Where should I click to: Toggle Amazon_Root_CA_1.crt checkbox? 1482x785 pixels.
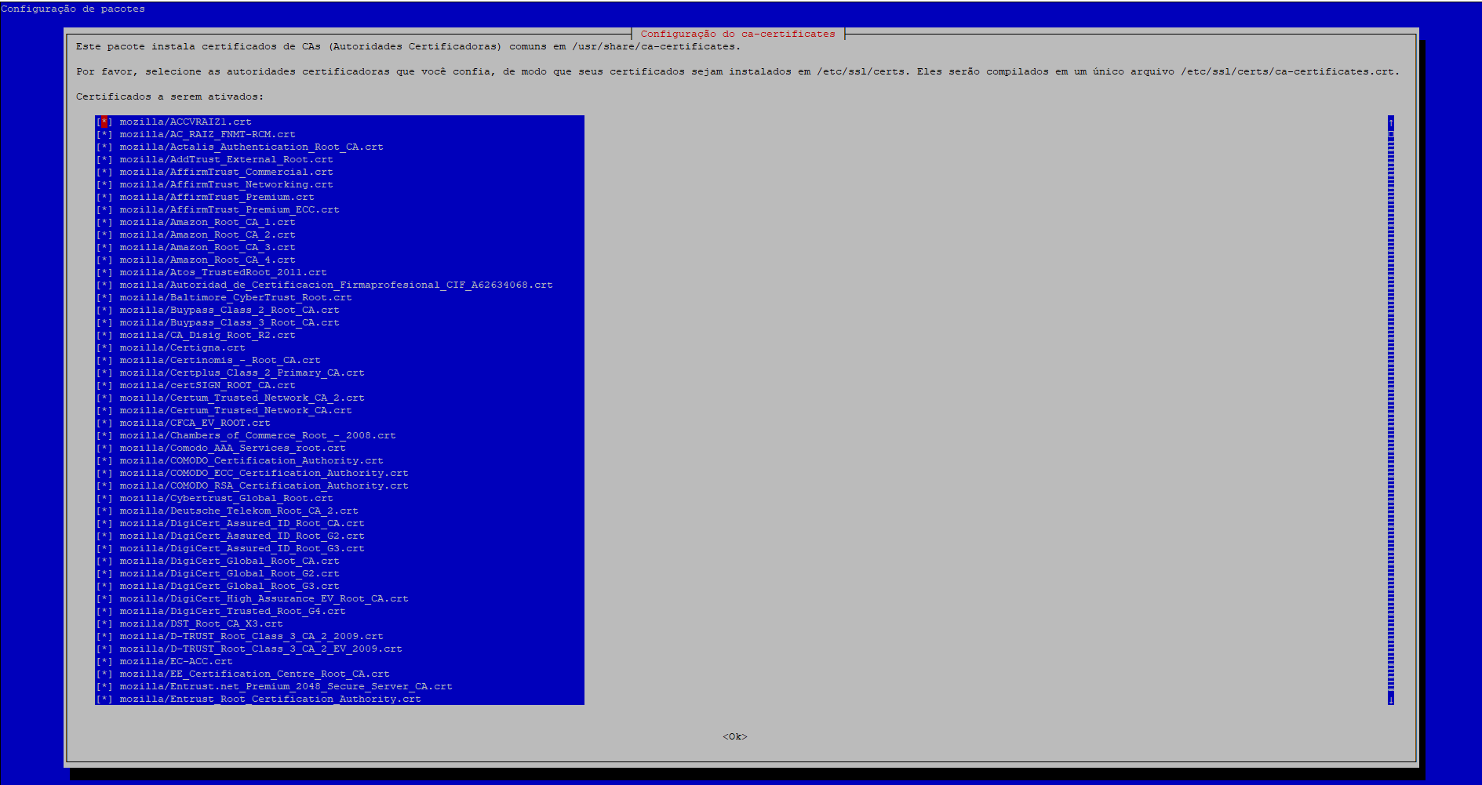104,223
